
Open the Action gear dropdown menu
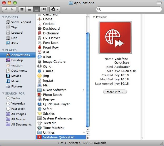click(55, 9)
